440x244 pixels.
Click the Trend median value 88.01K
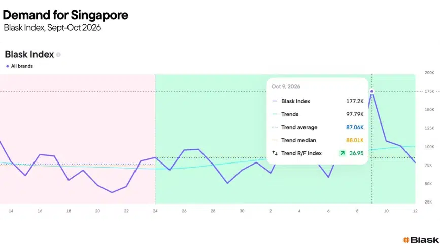(x=355, y=140)
